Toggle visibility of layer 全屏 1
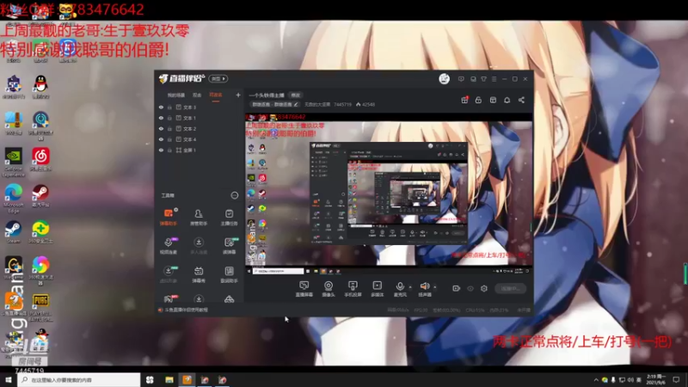 point(161,150)
